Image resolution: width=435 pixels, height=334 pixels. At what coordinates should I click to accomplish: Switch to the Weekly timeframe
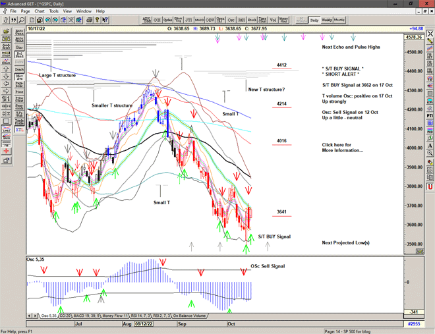coord(326,20)
